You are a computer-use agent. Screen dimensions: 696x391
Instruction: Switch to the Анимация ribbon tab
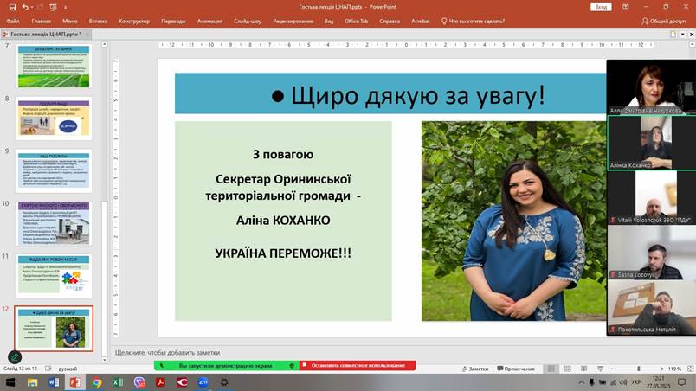tap(209, 21)
